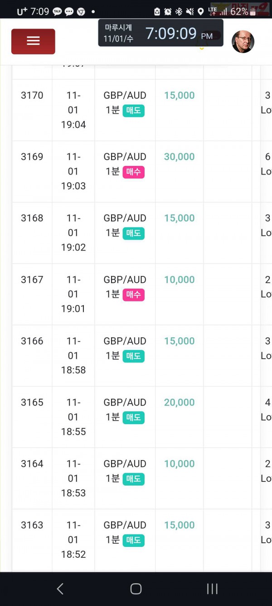Tap the 매도 badge on row 3168
This screenshot has height=606, width=272.
[133, 233]
